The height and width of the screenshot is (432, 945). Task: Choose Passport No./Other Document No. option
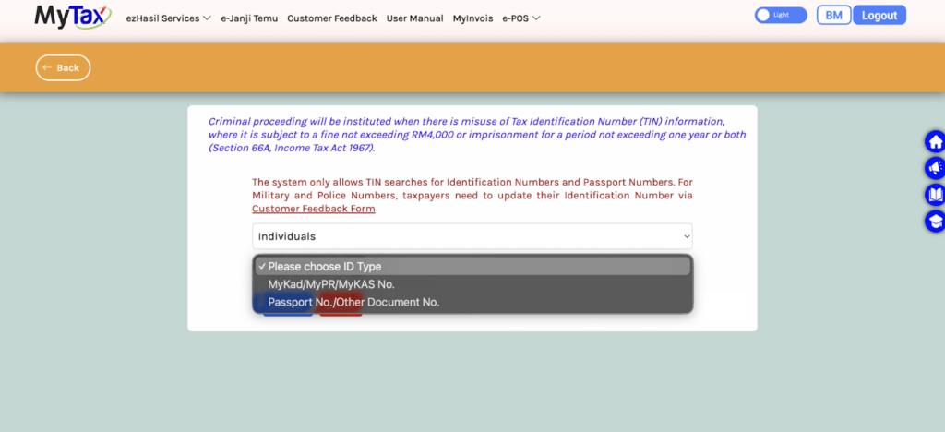pos(353,302)
